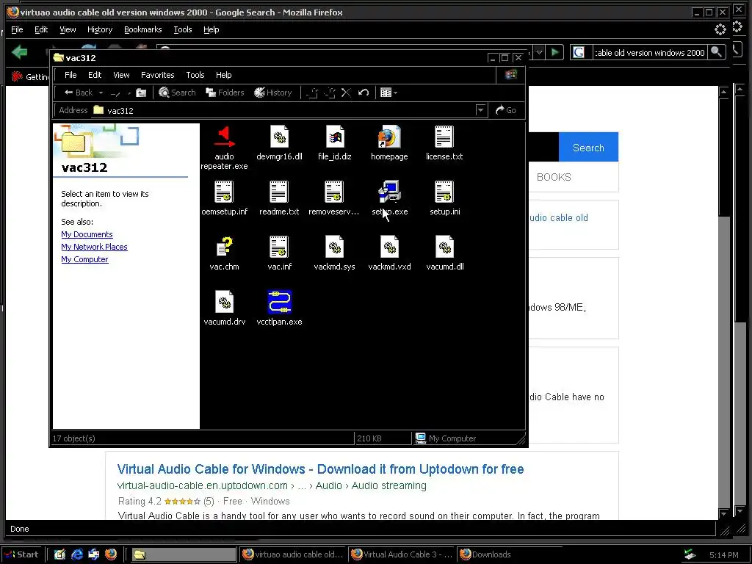Switch to Downloads taskbar button
Screen dimensions: 752x564
pos(508,554)
